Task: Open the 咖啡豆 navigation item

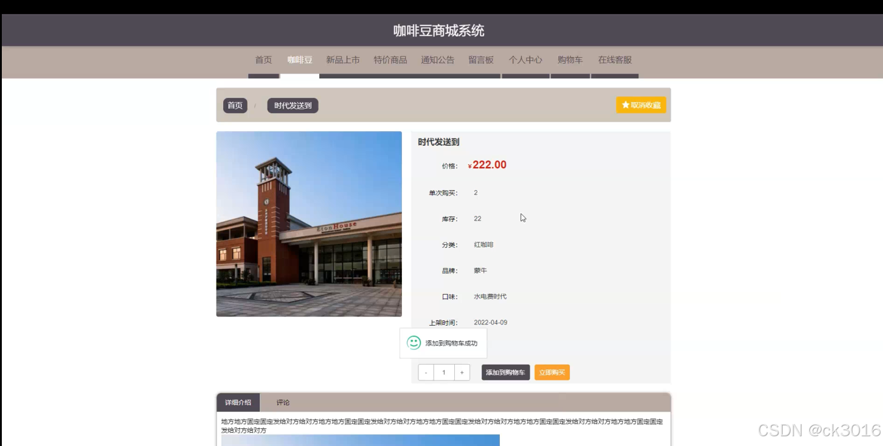Action: (300, 60)
